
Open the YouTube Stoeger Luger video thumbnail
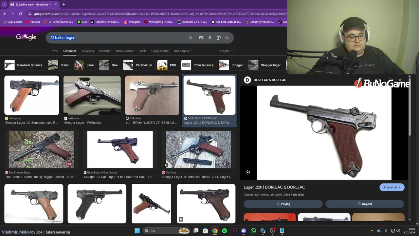tap(198, 149)
